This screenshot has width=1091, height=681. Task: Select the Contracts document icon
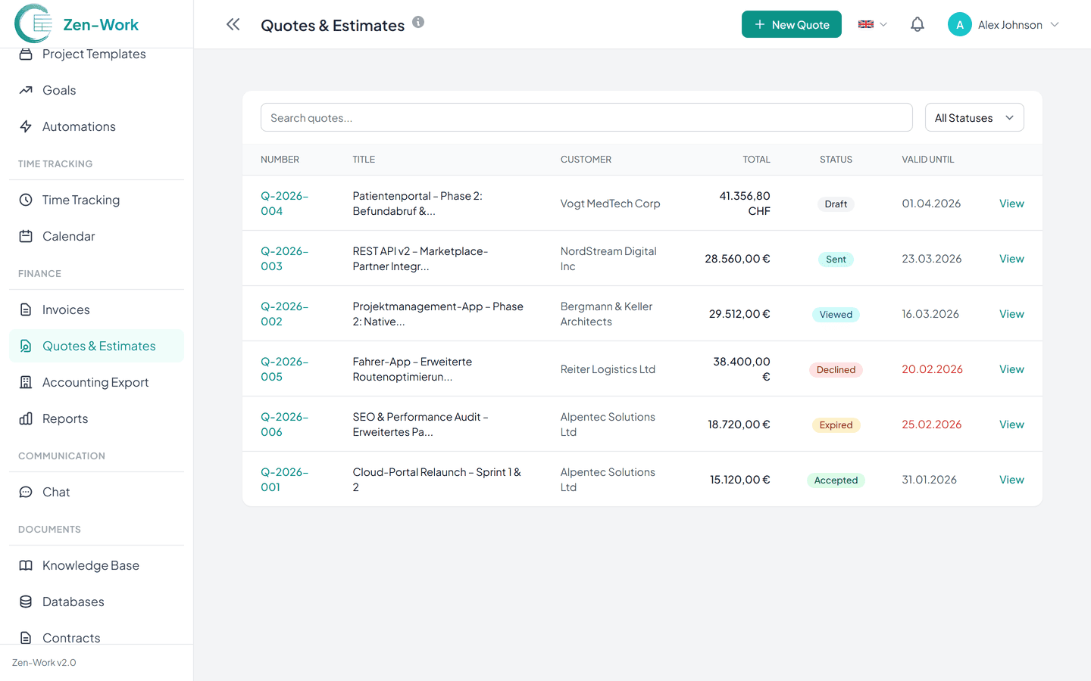tap(27, 638)
